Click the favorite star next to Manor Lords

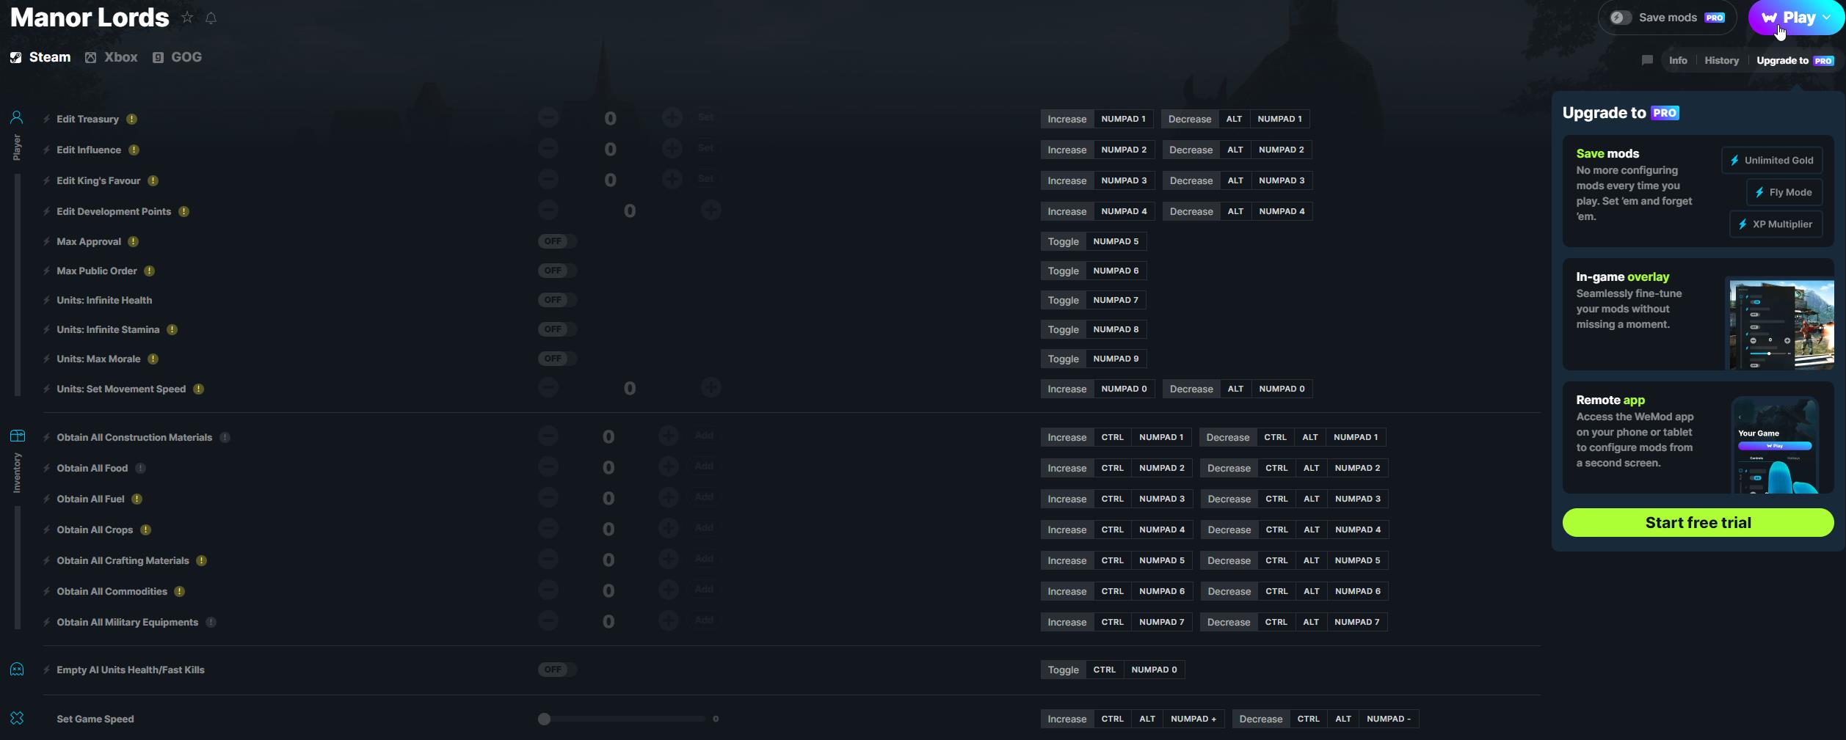187,18
